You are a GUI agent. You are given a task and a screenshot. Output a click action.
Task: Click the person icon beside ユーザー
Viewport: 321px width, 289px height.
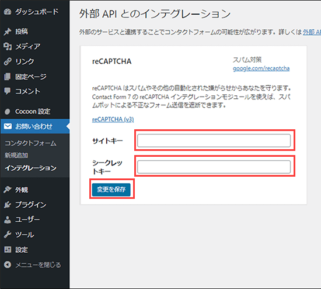pos(8,219)
